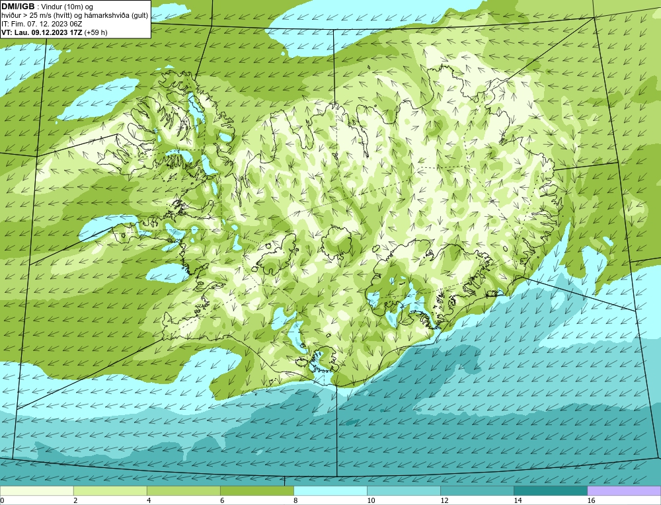
Task: Click the 6–8 m/s dark green legend swatch
Action: pyautogui.click(x=256, y=490)
